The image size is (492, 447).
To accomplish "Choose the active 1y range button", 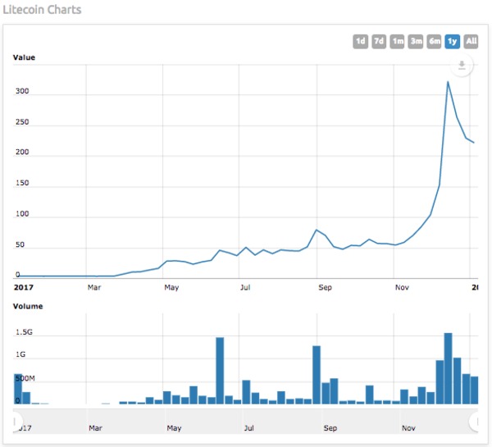I will click(x=452, y=42).
